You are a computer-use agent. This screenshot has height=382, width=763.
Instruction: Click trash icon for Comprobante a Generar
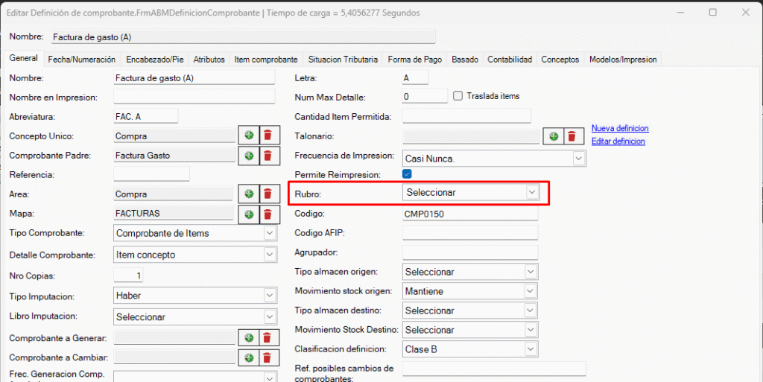(269, 338)
